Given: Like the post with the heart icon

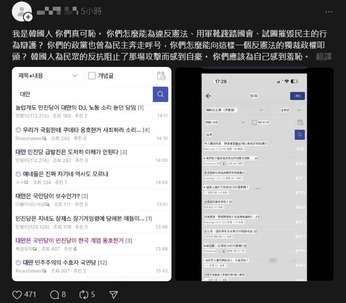Looking at the screenshot, I should pos(17,295).
